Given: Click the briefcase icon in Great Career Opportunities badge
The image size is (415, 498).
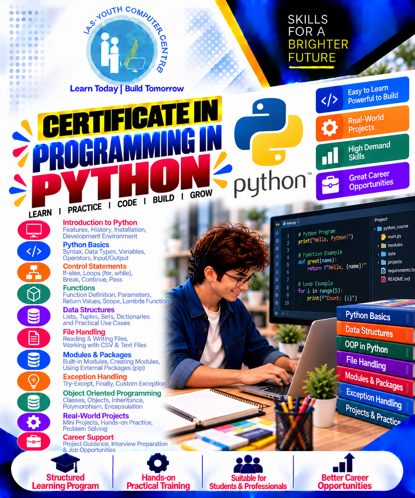Looking at the screenshot, I should [x=330, y=184].
